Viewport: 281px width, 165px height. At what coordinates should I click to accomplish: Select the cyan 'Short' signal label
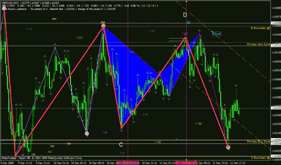click(x=217, y=34)
